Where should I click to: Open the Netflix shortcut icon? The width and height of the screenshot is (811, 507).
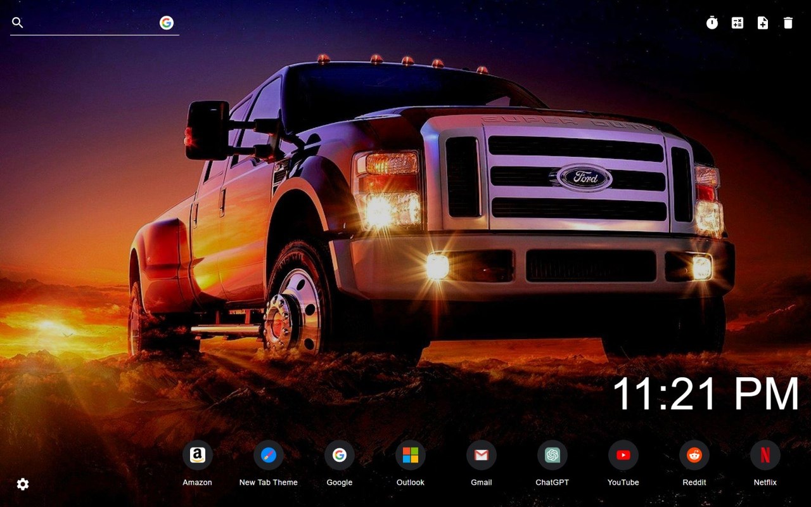click(765, 455)
